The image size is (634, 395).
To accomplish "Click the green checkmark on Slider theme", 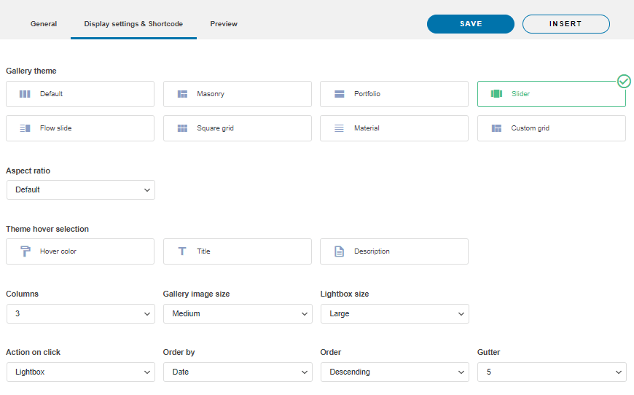I will pos(624,81).
